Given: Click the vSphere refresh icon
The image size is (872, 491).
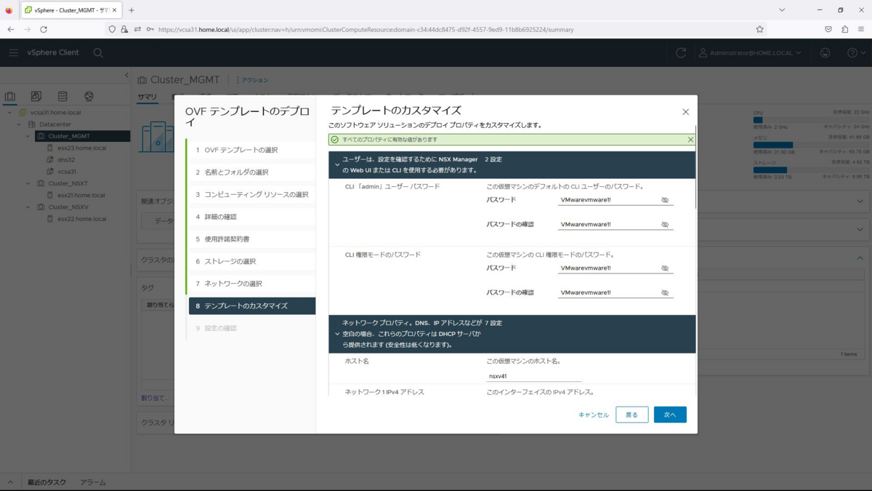Looking at the screenshot, I should 680,52.
